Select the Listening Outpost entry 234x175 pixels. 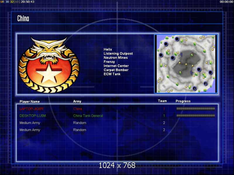click(118, 54)
